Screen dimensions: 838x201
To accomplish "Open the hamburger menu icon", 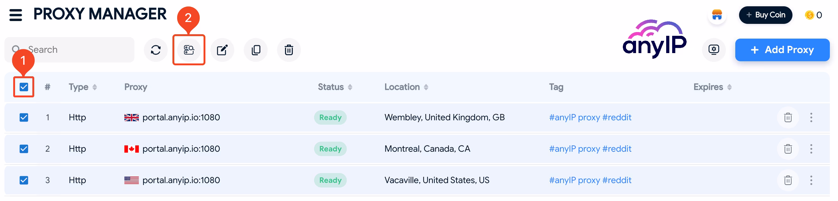I will click(x=15, y=15).
